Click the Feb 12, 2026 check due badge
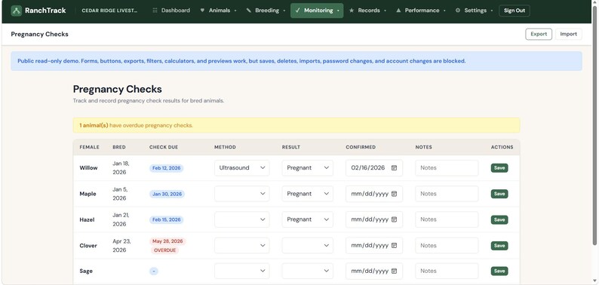 pyautogui.click(x=166, y=168)
